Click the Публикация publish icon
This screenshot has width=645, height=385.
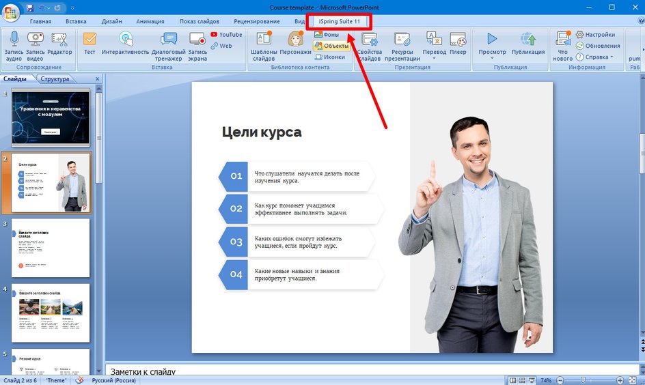click(x=528, y=40)
